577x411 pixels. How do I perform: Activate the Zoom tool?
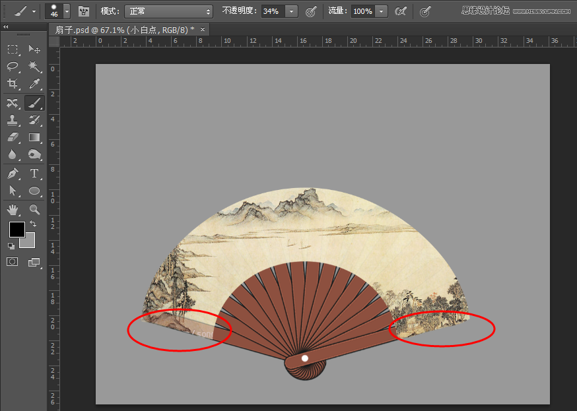(34, 210)
